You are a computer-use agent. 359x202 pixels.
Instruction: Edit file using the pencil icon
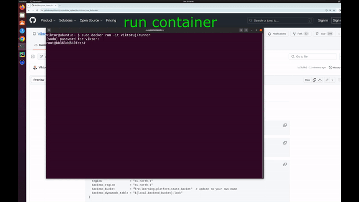click(327, 80)
